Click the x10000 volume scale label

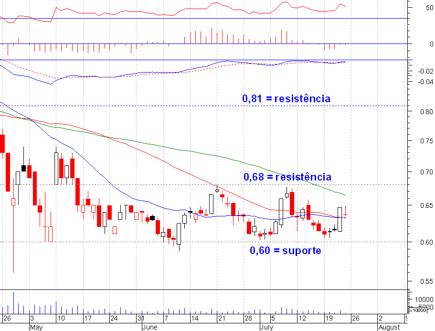[418, 310]
